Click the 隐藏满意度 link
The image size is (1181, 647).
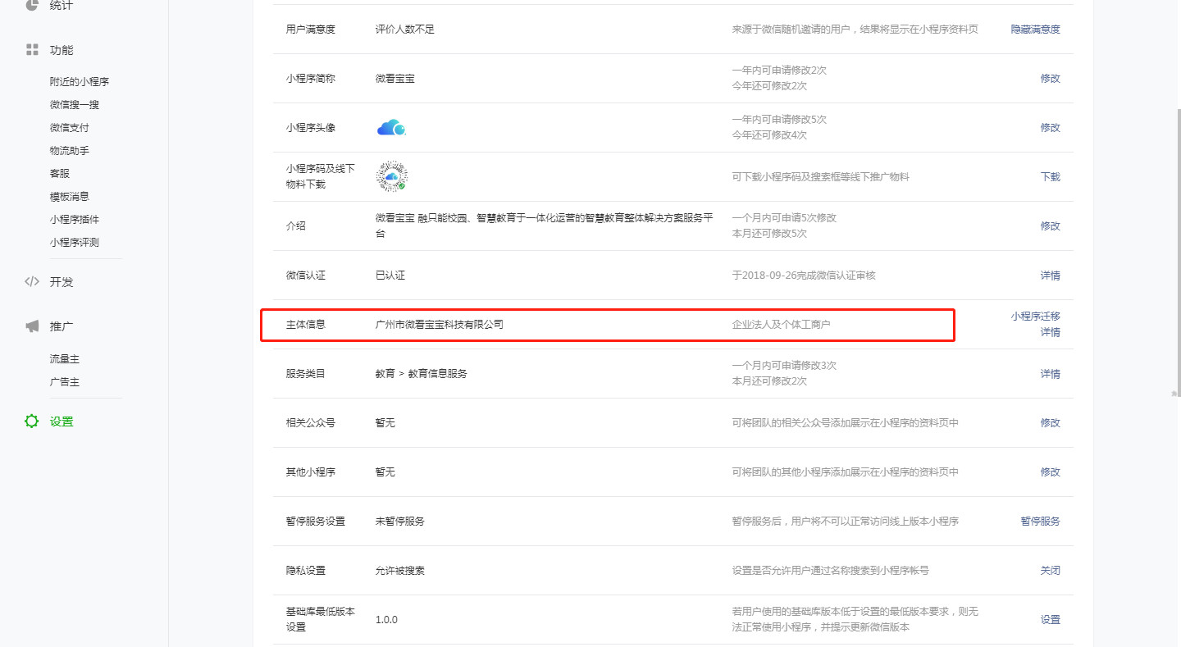1035,30
